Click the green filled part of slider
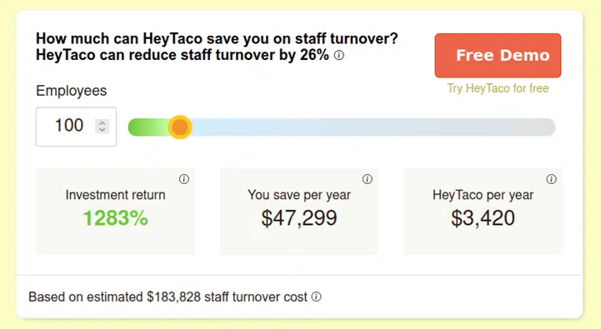Screen dimensions: 601x329 tap(148, 127)
